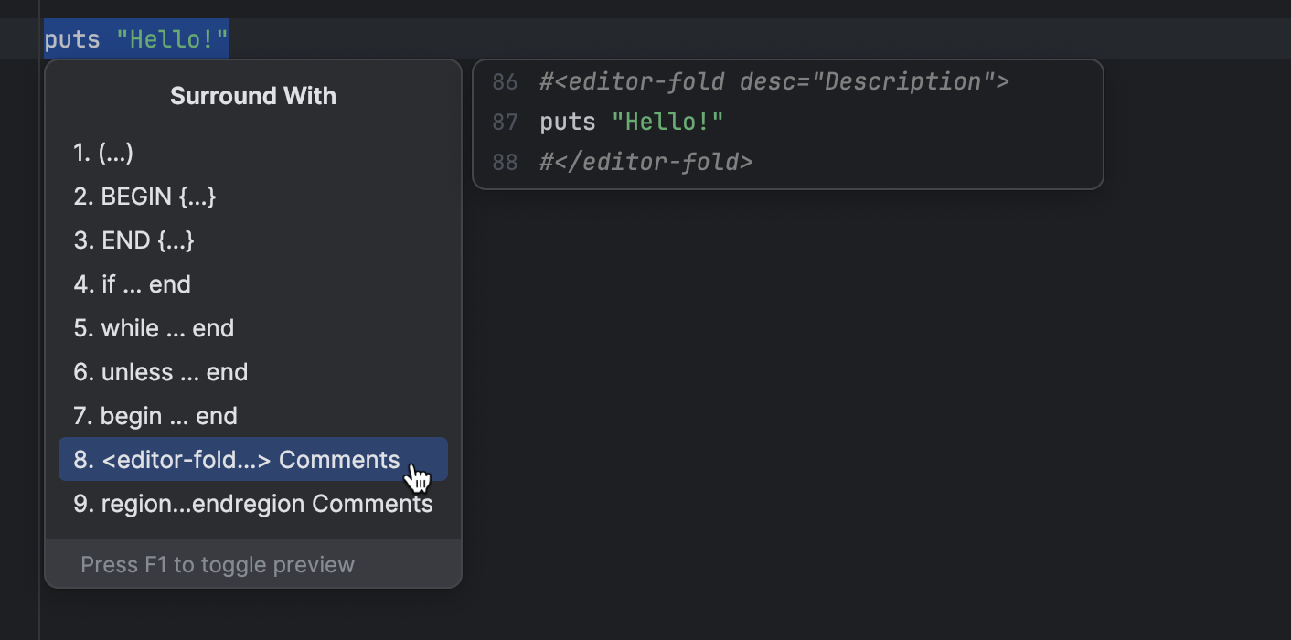Viewport: 1291px width, 640px height.
Task: Click puts "Hello!" inside the preview pane
Action: [631, 121]
